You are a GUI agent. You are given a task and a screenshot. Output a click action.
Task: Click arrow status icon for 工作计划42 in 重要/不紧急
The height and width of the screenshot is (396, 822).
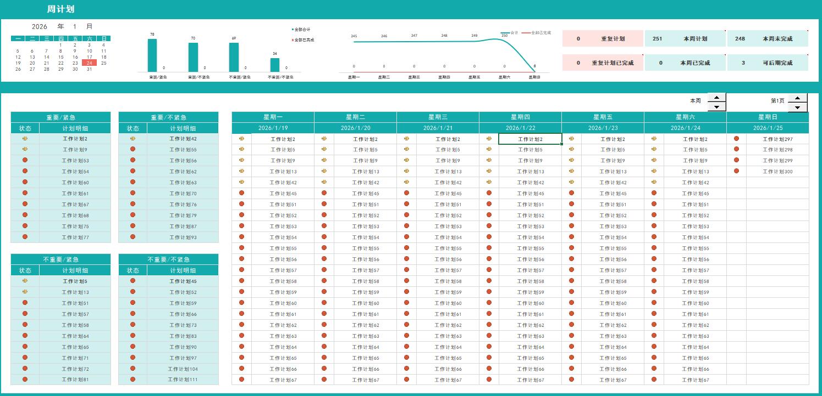(133, 139)
